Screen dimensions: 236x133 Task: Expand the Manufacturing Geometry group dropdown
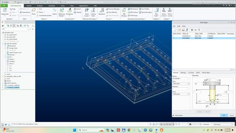click(x=136, y=19)
